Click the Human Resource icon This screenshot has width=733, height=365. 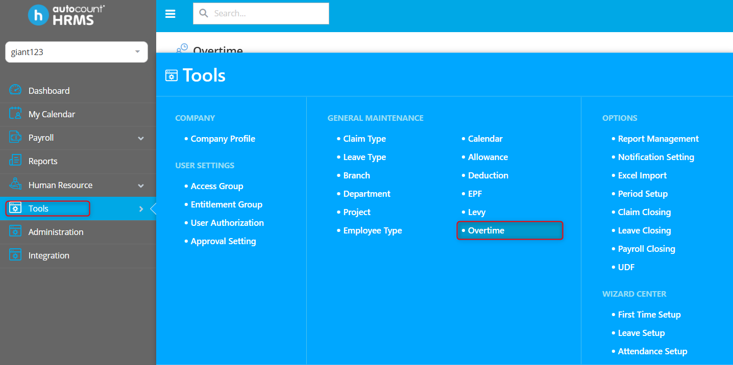click(x=15, y=184)
